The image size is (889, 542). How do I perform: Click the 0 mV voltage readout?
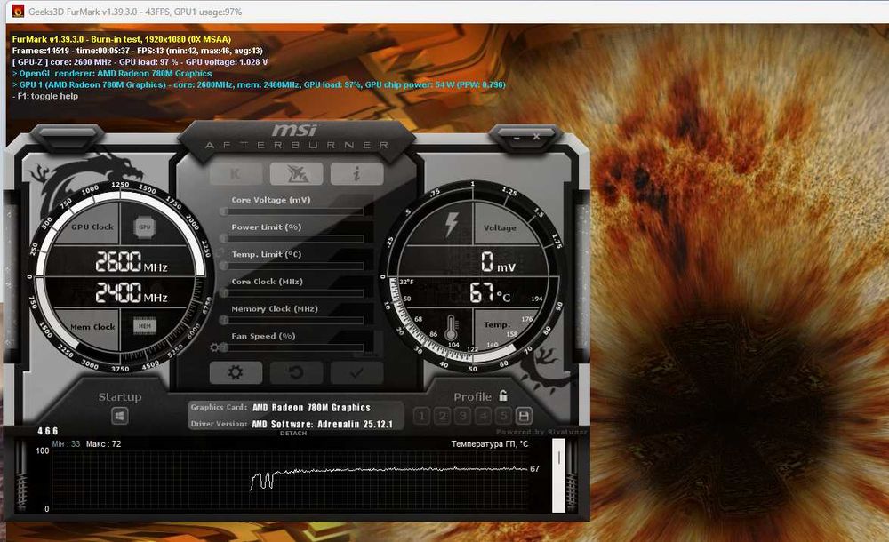498,262
